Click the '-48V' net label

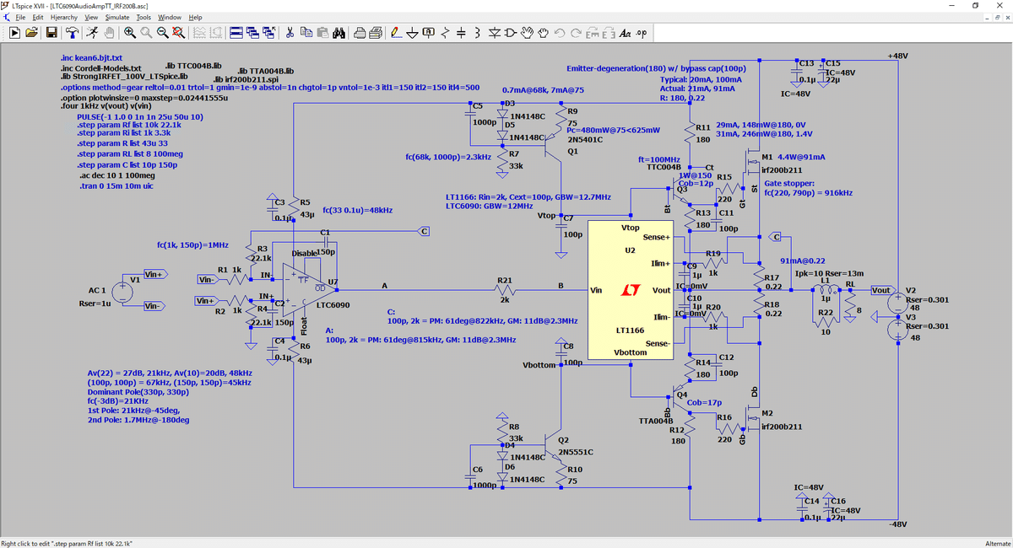pyautogui.click(x=898, y=524)
